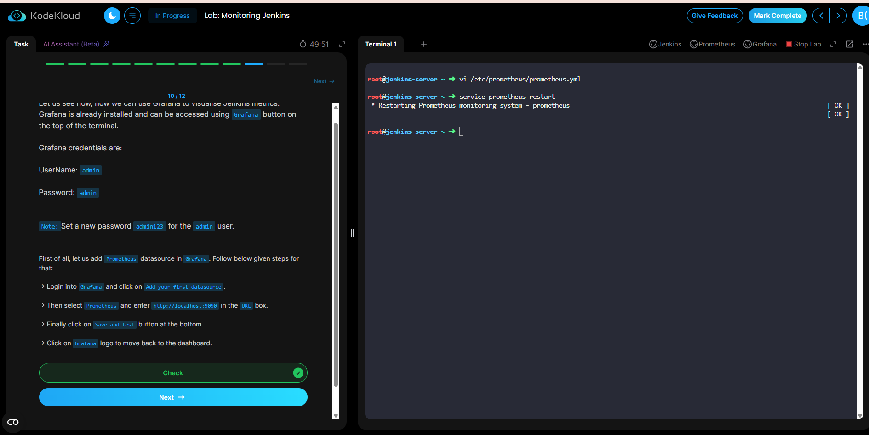Viewport: 869px width, 435px height.
Task: Open the user profile avatar
Action: click(x=861, y=16)
